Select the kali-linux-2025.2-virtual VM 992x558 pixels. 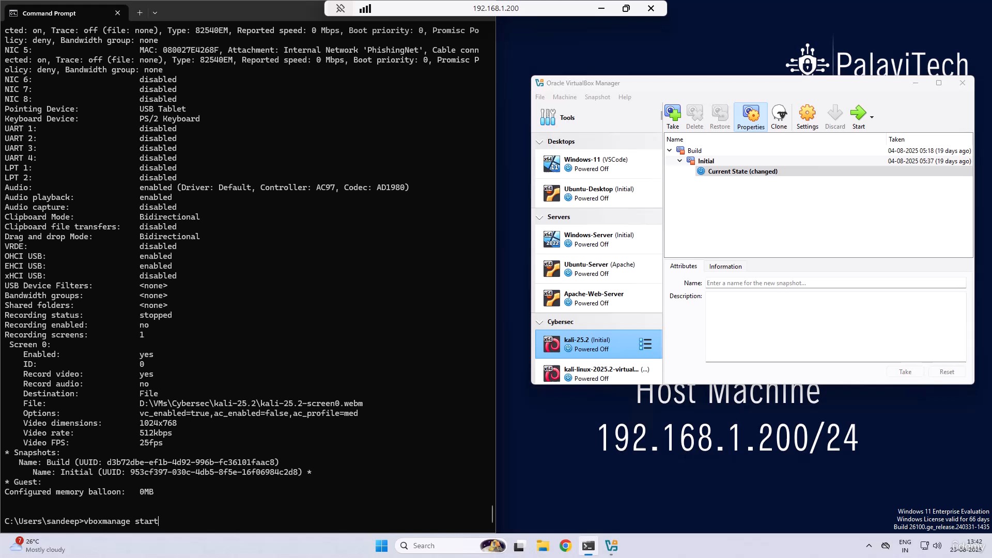(x=598, y=373)
